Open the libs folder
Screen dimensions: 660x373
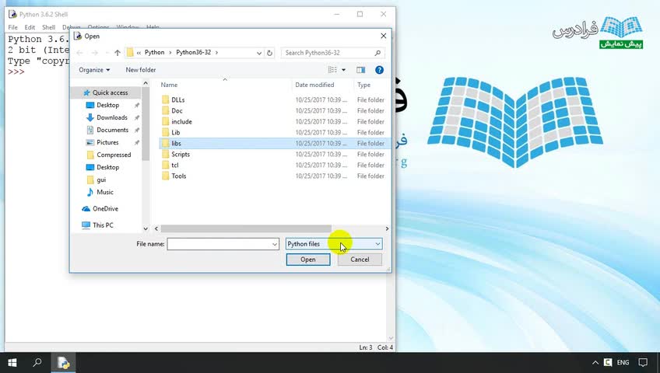coord(177,144)
